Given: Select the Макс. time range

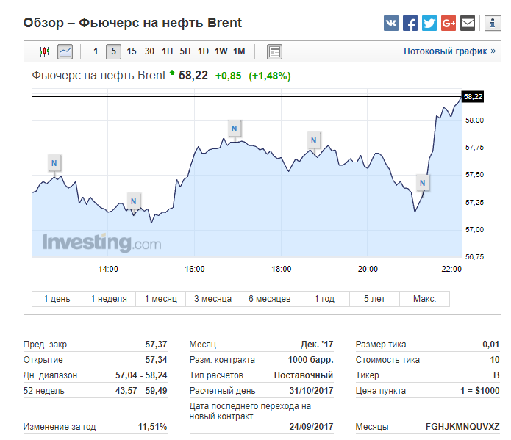Looking at the screenshot, I should tap(424, 299).
